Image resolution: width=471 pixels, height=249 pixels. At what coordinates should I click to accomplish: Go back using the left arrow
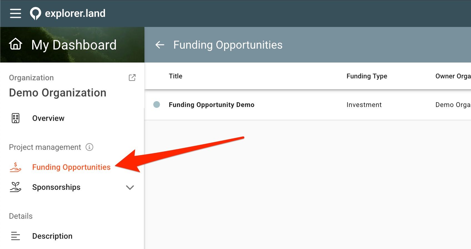point(160,45)
